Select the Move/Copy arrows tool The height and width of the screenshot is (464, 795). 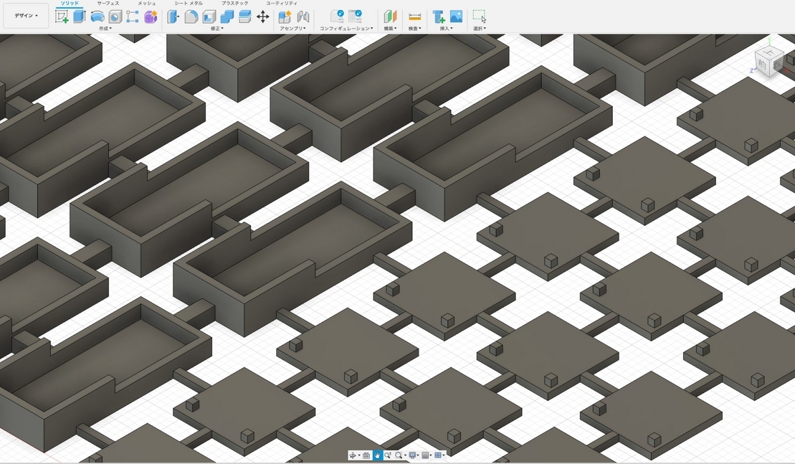point(263,17)
